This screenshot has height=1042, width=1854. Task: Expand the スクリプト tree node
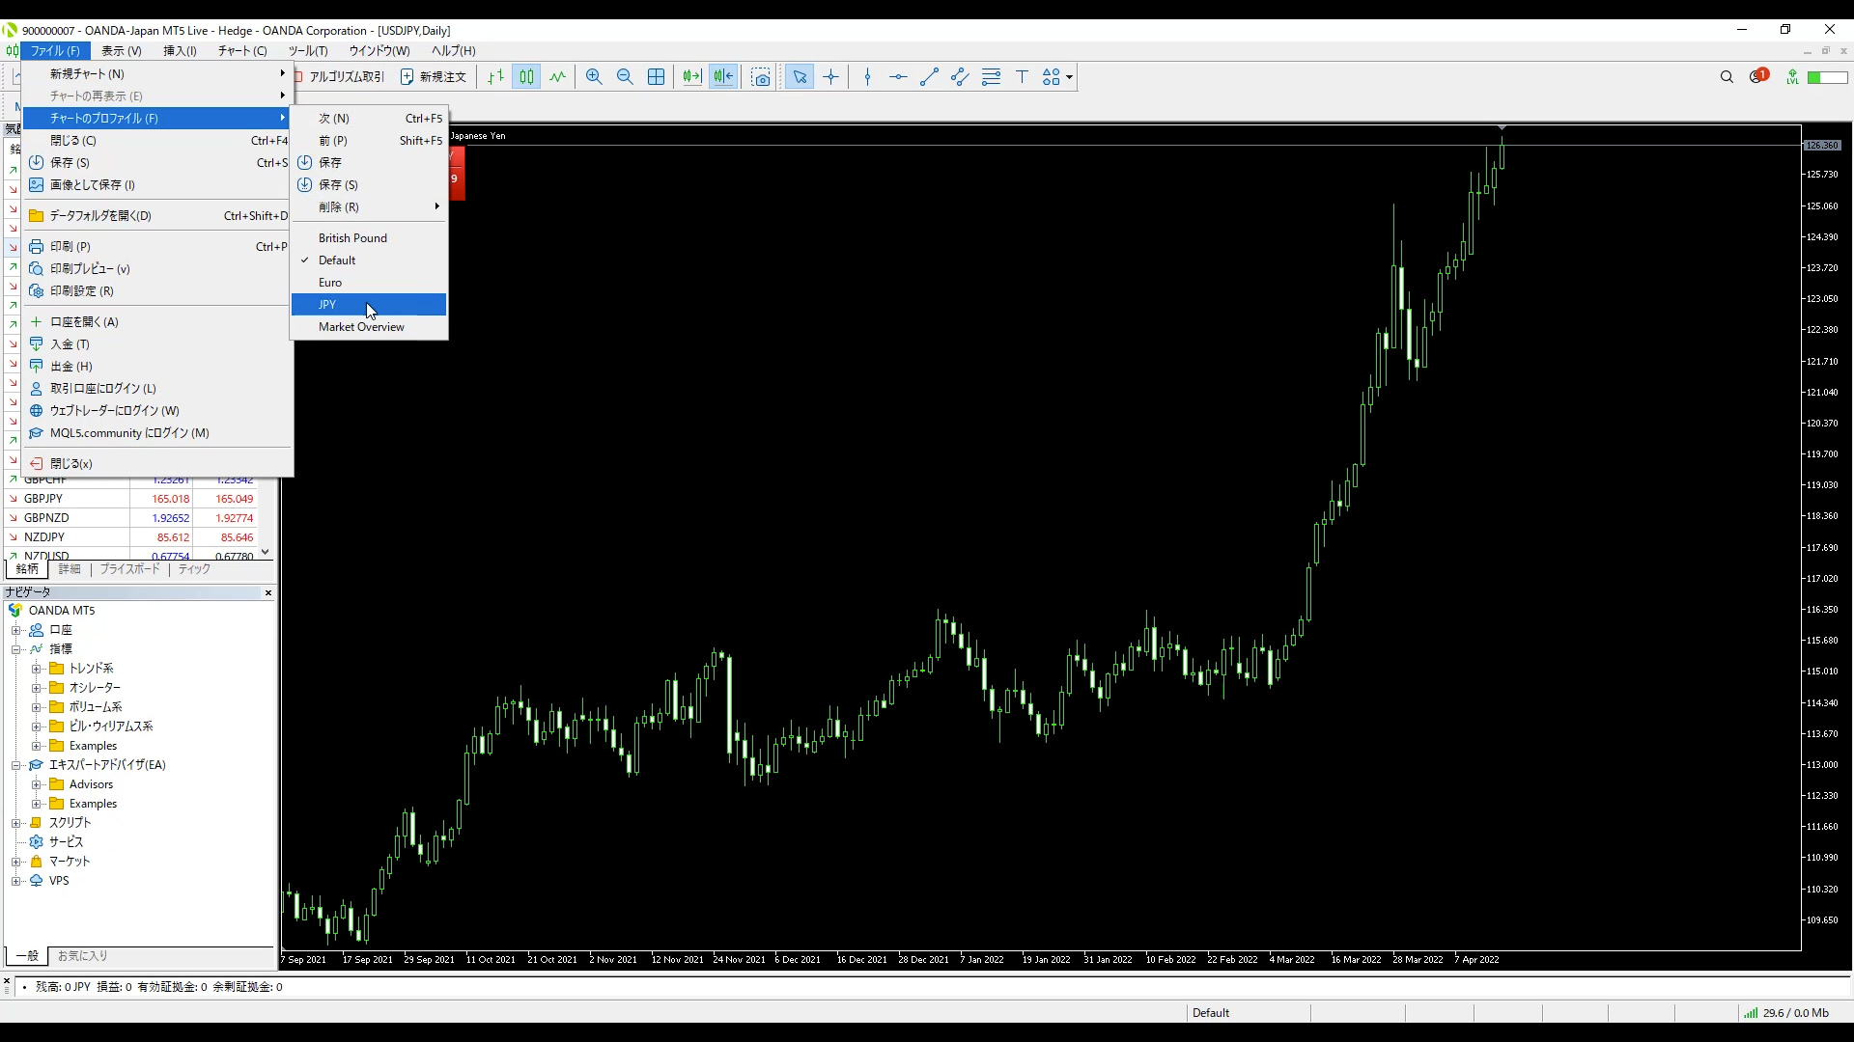16,823
